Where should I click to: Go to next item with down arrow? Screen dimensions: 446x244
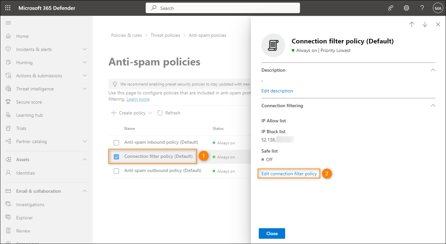[425, 24]
